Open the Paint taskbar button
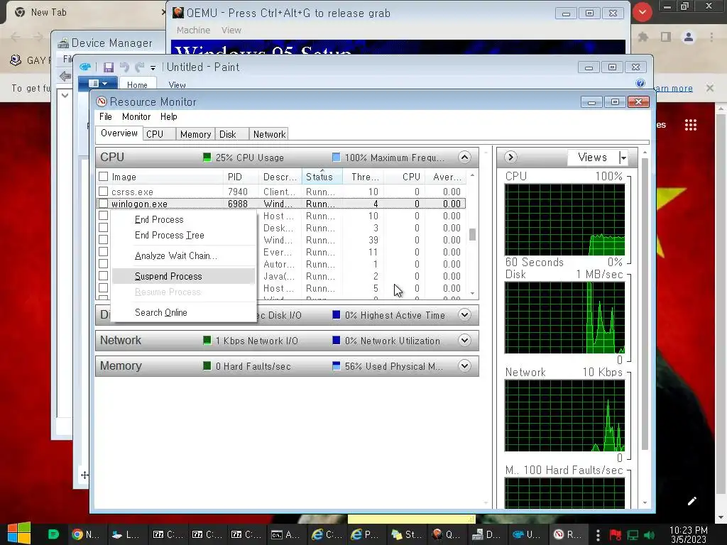727x545 pixels. click(526, 534)
